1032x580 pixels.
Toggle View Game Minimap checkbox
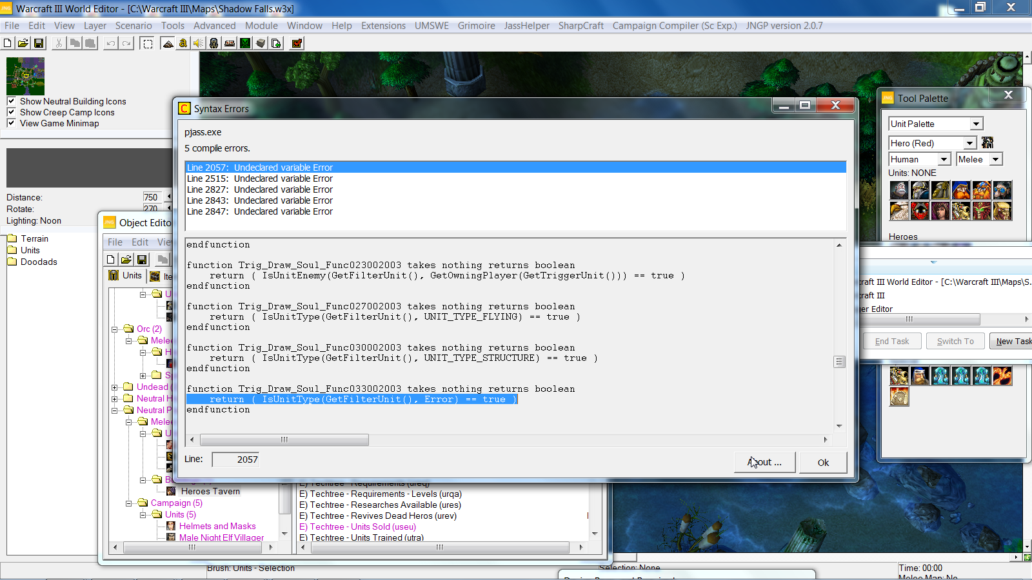click(11, 123)
